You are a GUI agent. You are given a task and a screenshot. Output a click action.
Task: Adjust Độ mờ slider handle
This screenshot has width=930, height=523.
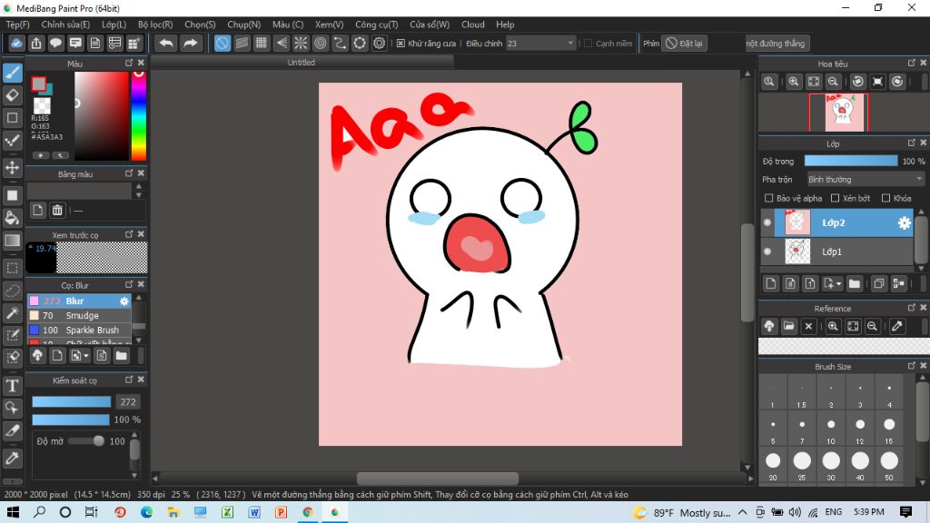click(x=98, y=440)
